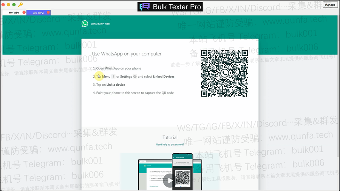Switch to the My WP2 tab
Viewport: 340px width, 191px height.
(39, 12)
